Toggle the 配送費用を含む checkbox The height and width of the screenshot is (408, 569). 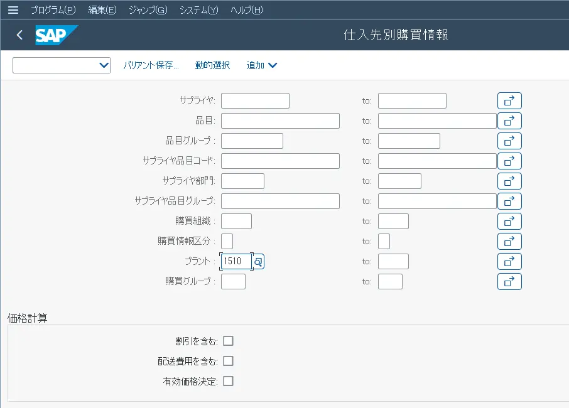pyautogui.click(x=228, y=361)
